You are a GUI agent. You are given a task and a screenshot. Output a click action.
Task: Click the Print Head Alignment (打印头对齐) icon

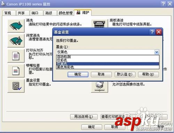tap(16, 56)
